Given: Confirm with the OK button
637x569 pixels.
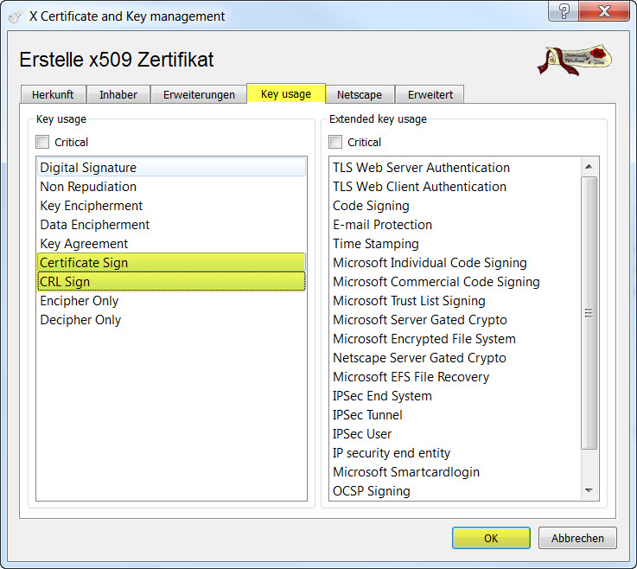Looking at the screenshot, I should tap(491, 538).
